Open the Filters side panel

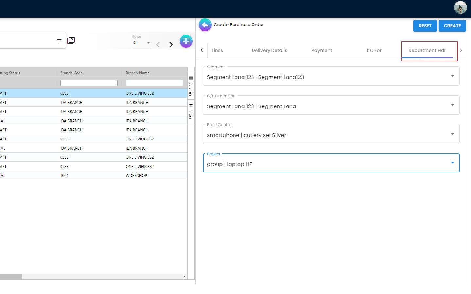tap(191, 112)
